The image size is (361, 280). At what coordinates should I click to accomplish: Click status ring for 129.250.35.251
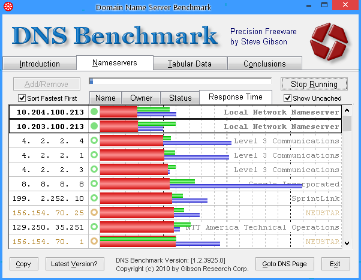point(94,227)
